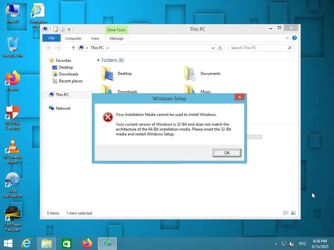Select the VLC media player desktop shortcut
The width and height of the screenshot is (334, 250).
coord(13,151)
